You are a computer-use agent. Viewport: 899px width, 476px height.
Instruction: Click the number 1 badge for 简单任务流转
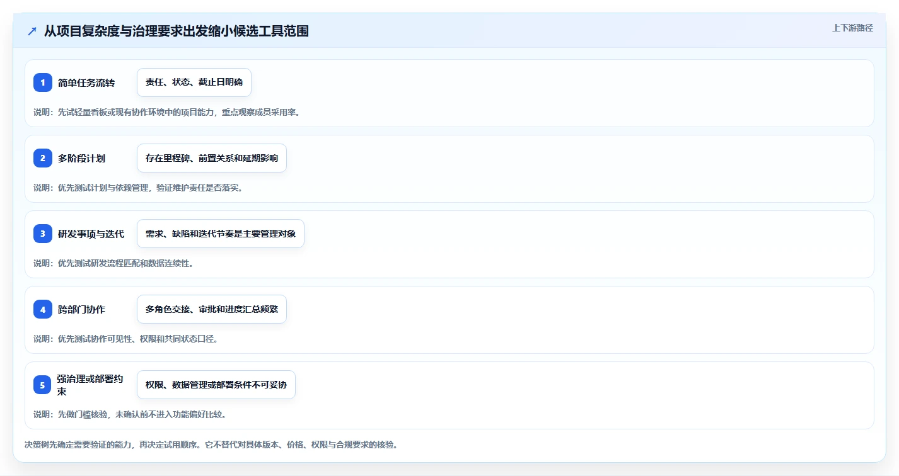[x=43, y=82]
